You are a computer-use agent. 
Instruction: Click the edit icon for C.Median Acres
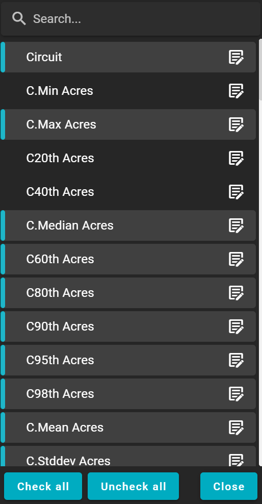point(236,225)
